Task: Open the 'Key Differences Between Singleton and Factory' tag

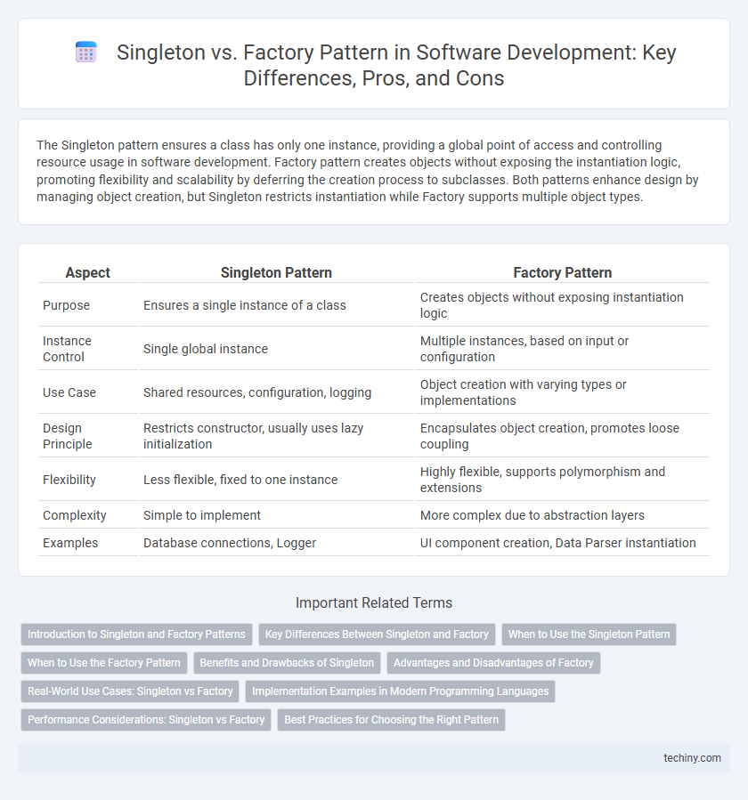Action: (377, 634)
